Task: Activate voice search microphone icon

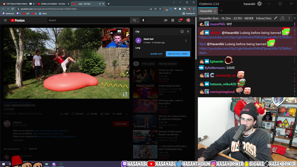Action: tap(143, 20)
